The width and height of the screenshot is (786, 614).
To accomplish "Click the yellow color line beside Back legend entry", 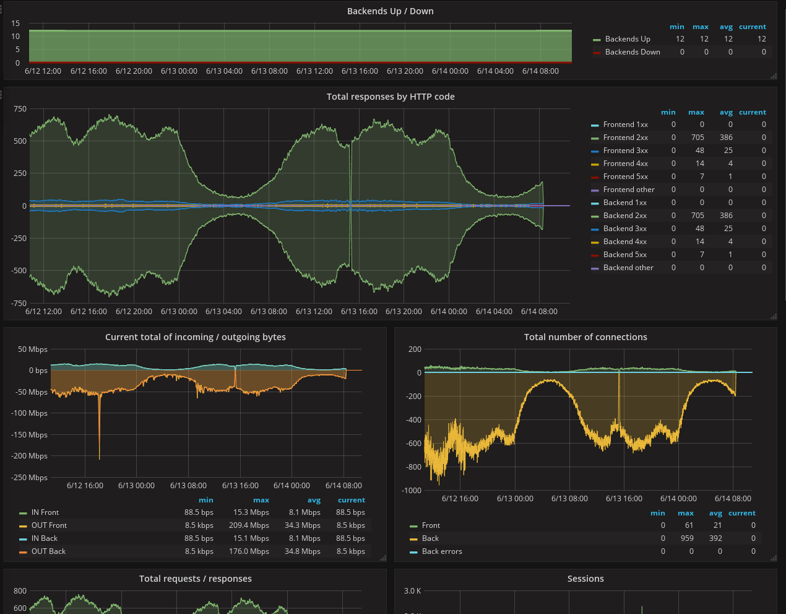I will click(x=413, y=539).
